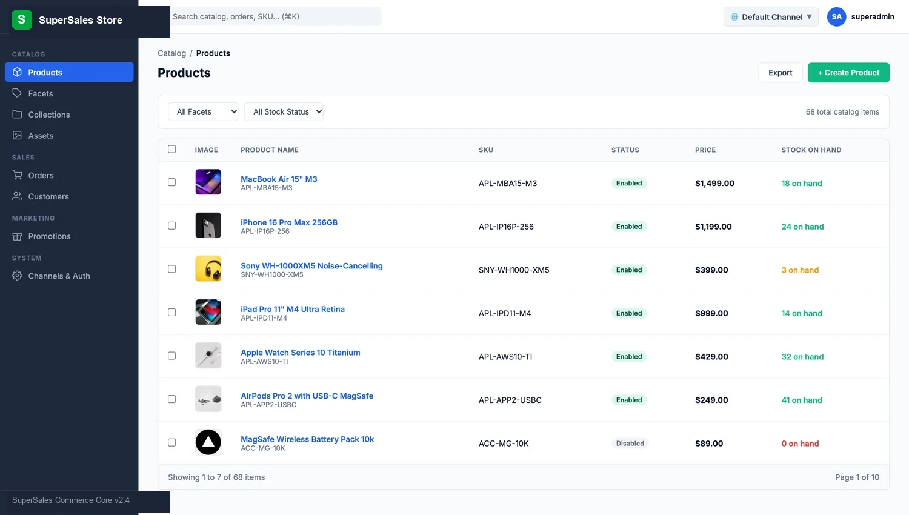This screenshot has height=515, width=909.
Task: Check the iPhone 16 Pro Max row checkbox
Action: pyautogui.click(x=172, y=225)
